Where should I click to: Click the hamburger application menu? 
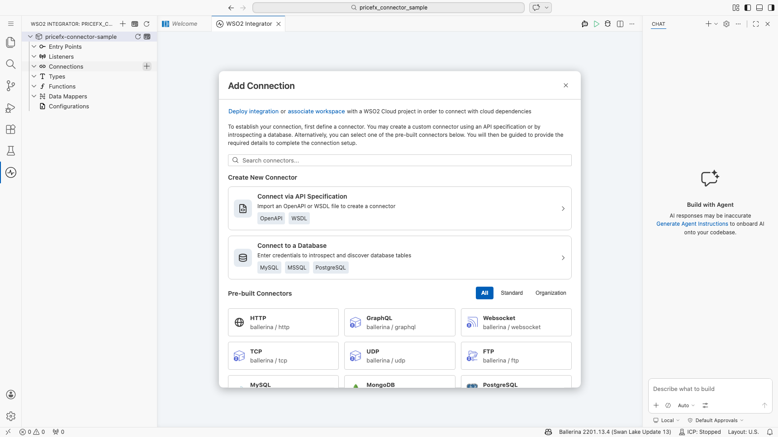(11, 24)
